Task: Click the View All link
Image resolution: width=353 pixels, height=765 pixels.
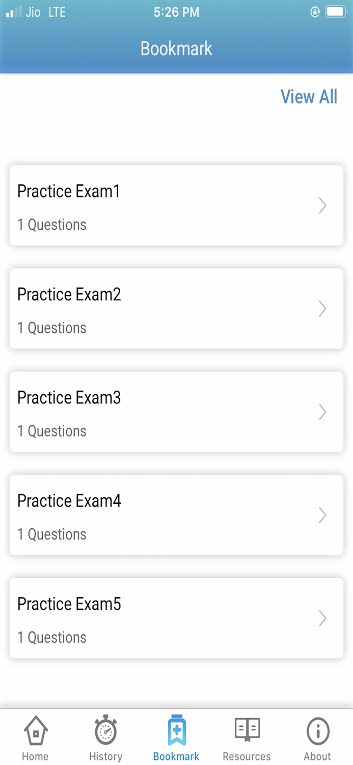Action: click(x=309, y=96)
